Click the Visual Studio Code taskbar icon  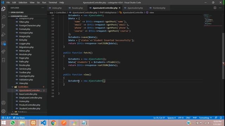tap(43, 123)
